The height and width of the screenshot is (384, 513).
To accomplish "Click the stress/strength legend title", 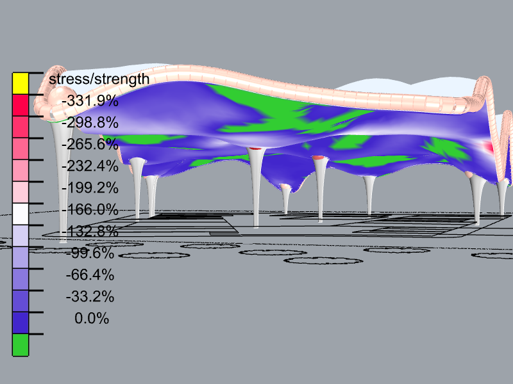I will tap(99, 79).
